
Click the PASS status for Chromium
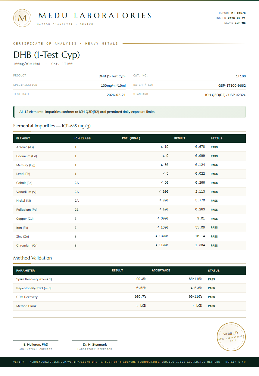[214, 246]
